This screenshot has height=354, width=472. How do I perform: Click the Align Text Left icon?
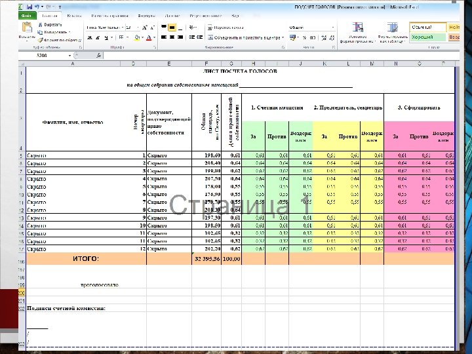(x=164, y=37)
